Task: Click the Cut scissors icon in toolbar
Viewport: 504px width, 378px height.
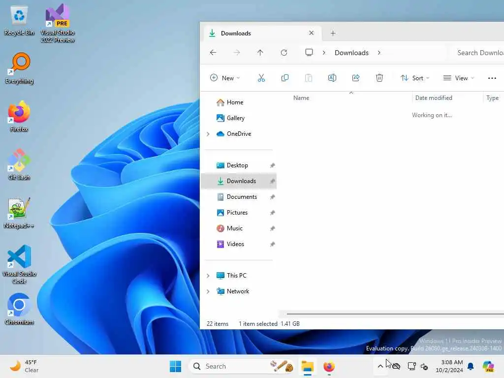Action: [x=261, y=78]
